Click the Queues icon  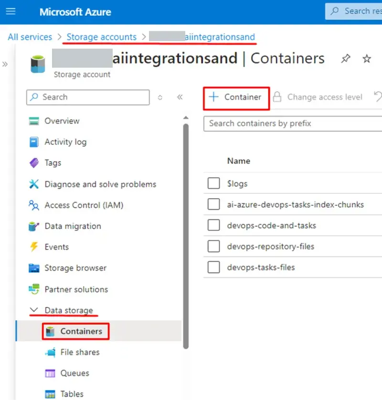pyautogui.click(x=50, y=373)
